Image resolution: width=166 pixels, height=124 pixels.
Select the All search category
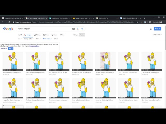pyautogui.click(x=20, y=35)
